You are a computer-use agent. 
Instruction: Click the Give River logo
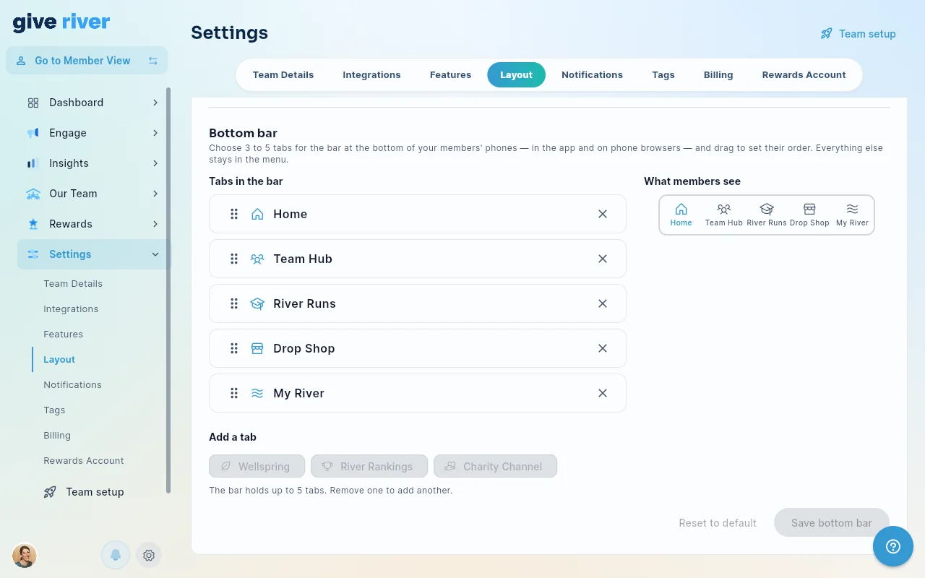(x=61, y=22)
